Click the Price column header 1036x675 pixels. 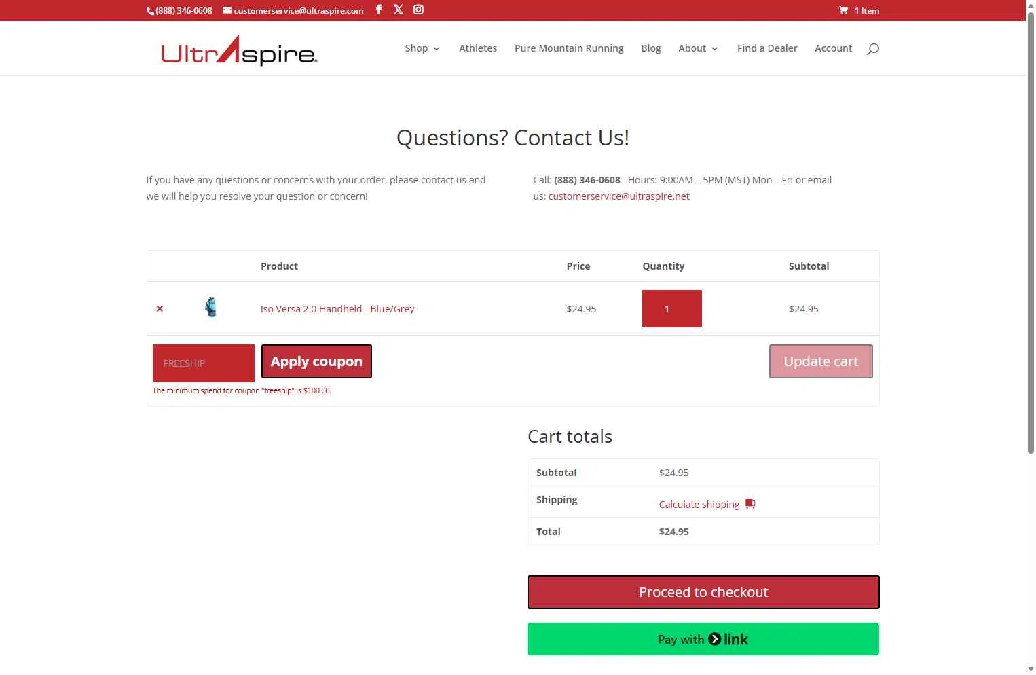coord(578,266)
